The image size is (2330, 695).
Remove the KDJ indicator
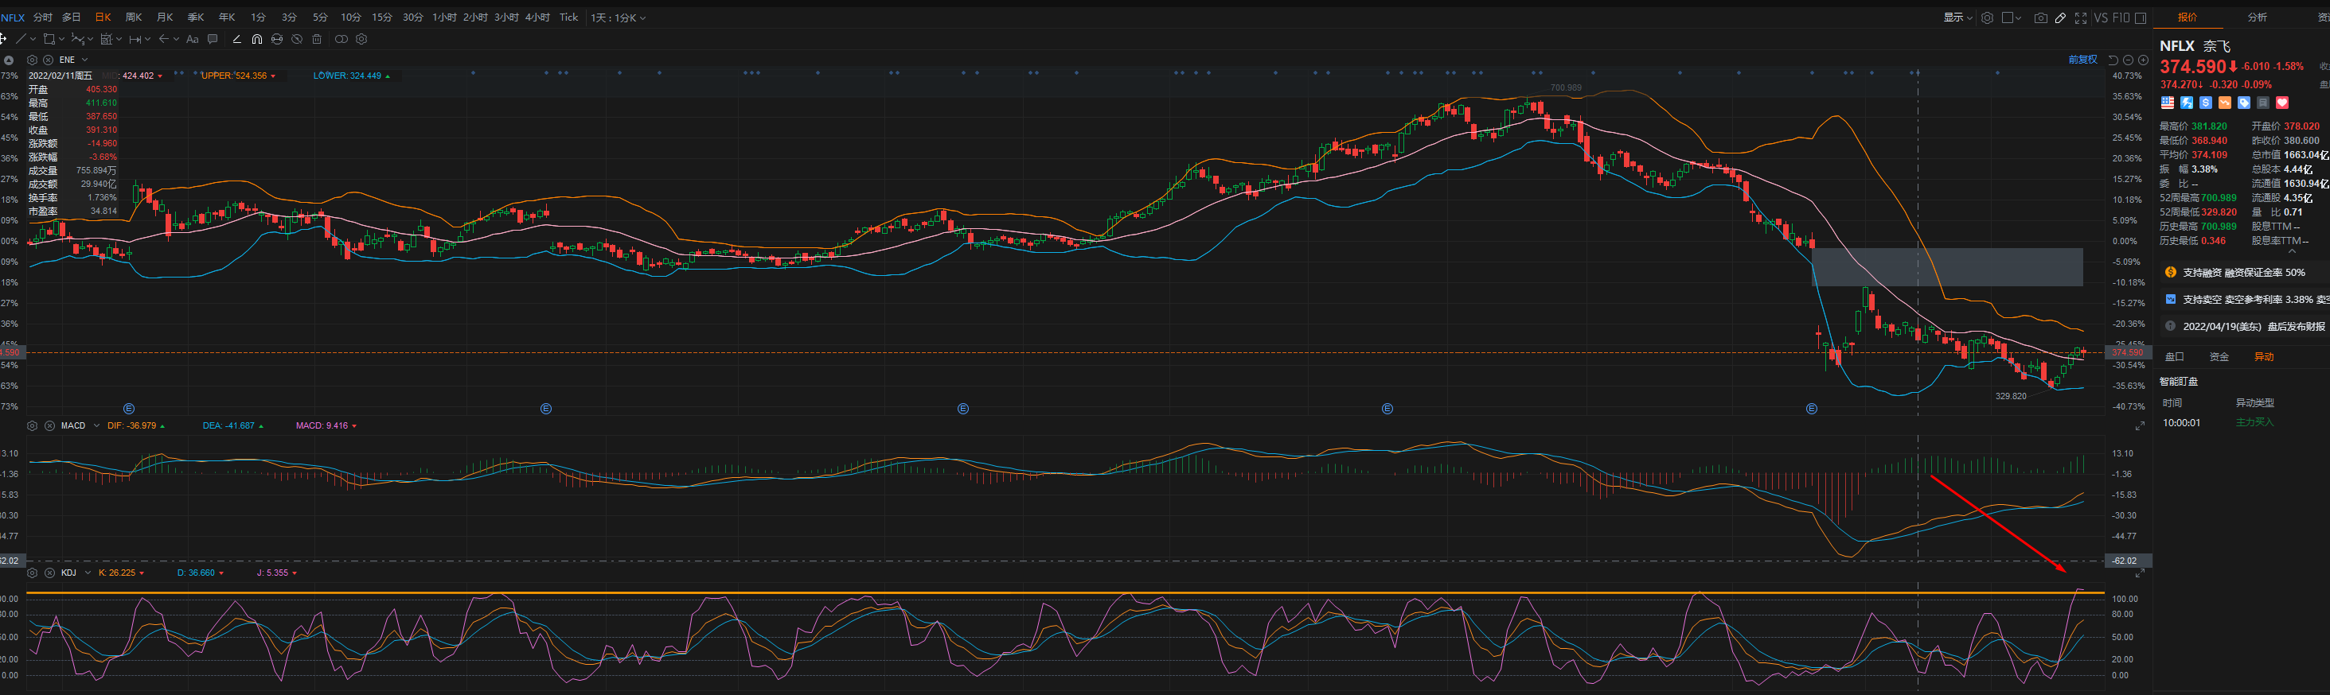click(49, 573)
